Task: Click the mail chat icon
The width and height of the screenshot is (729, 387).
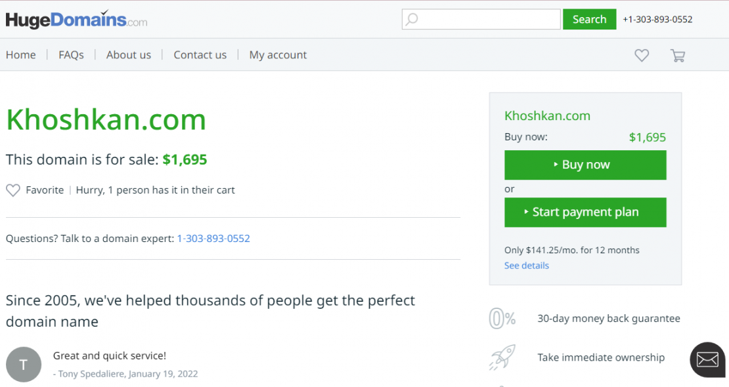Action: point(707,359)
